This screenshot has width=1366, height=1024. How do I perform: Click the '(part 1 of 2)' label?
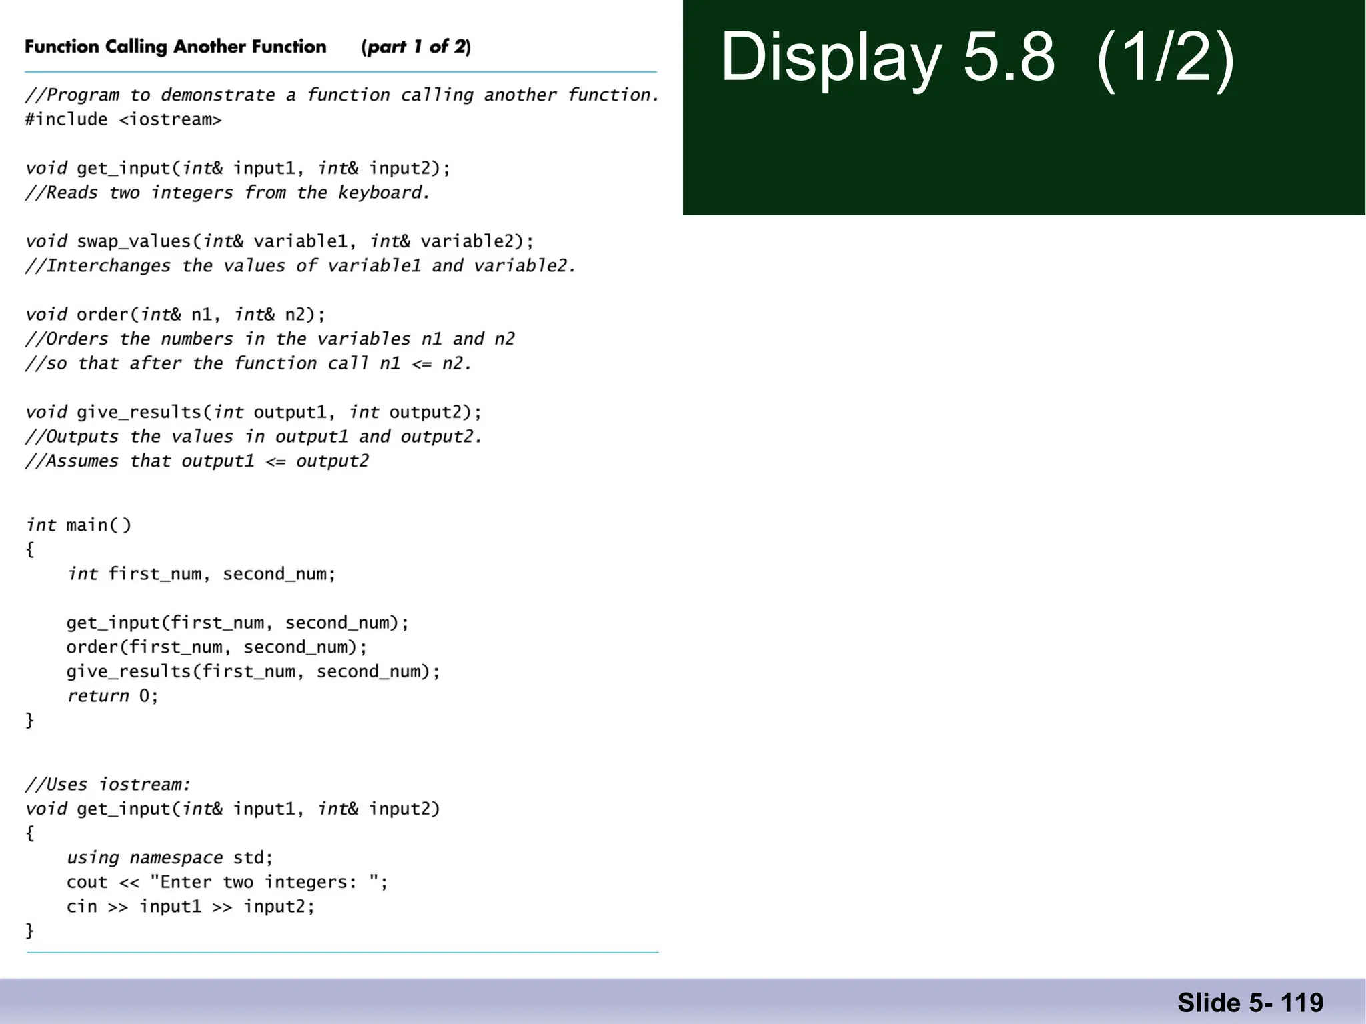coord(416,47)
